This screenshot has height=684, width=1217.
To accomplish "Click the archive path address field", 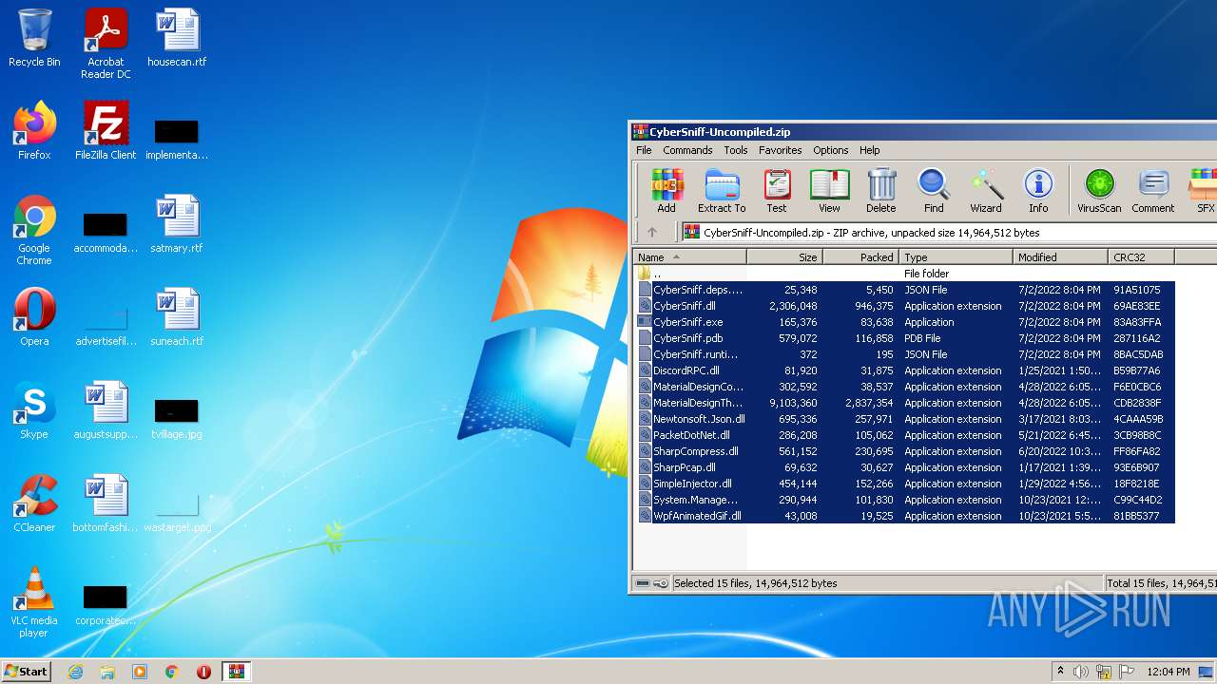I will (x=948, y=232).
